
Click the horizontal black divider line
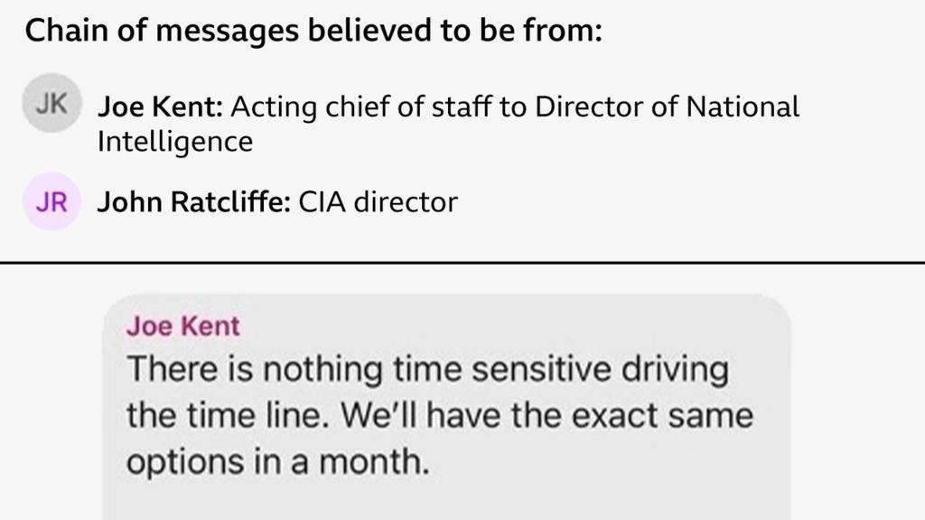point(462,263)
